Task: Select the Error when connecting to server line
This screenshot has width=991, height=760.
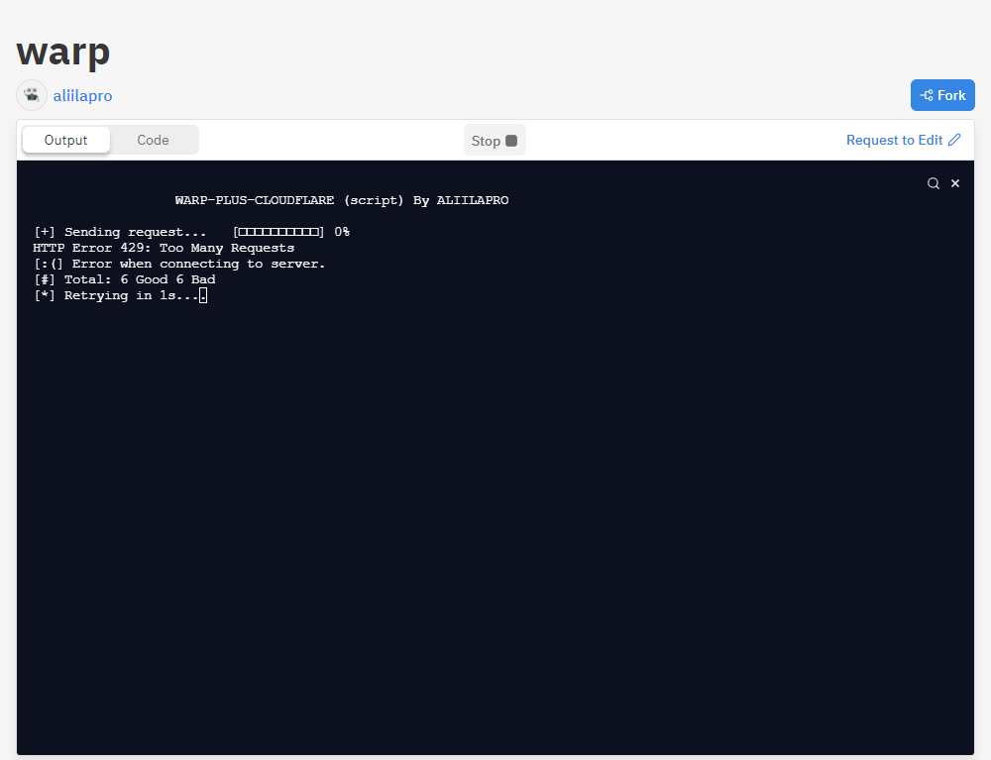Action: pos(179,264)
